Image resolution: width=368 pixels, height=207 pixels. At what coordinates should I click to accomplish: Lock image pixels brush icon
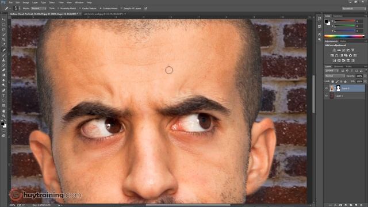(x=337, y=82)
